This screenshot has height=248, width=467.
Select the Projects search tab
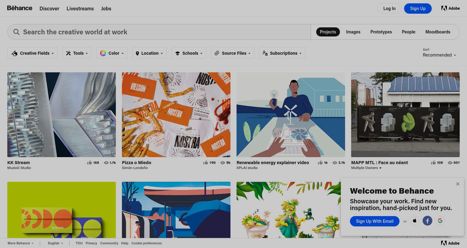[x=328, y=32]
